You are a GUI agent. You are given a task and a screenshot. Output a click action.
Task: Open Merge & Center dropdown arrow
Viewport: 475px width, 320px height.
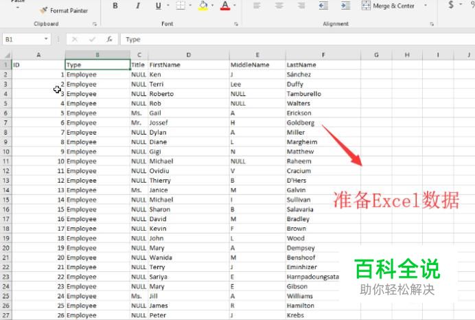426,5
